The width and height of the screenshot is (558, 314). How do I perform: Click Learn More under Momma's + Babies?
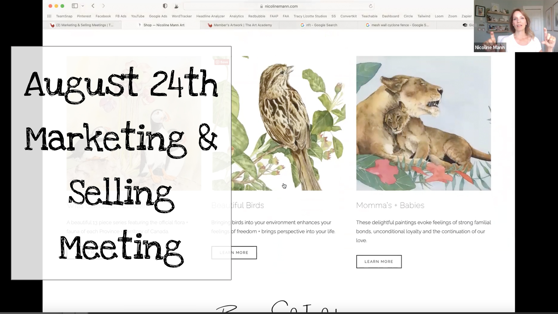(x=379, y=262)
